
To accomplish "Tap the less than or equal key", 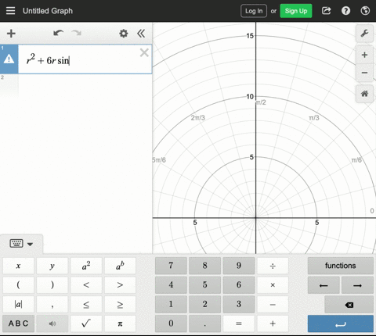I will 86,304.
